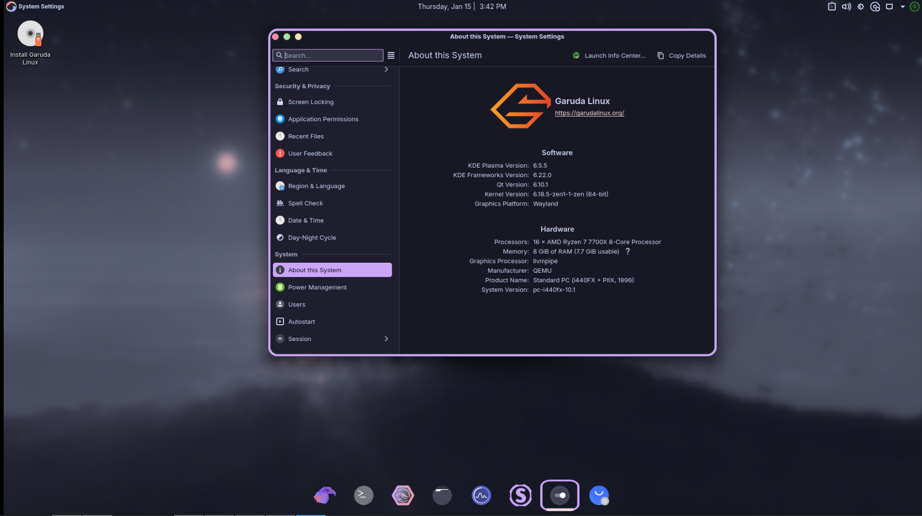
Task: Click the Launch Info Center button
Action: tap(609, 55)
